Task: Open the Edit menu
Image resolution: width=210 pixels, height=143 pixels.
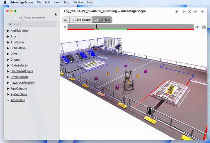Action: (47, 2)
